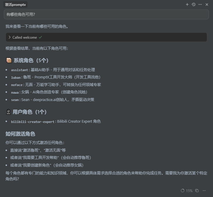Click the assistant role code label
Image resolution: width=213 pixels, height=197 pixels.
point(20,70)
